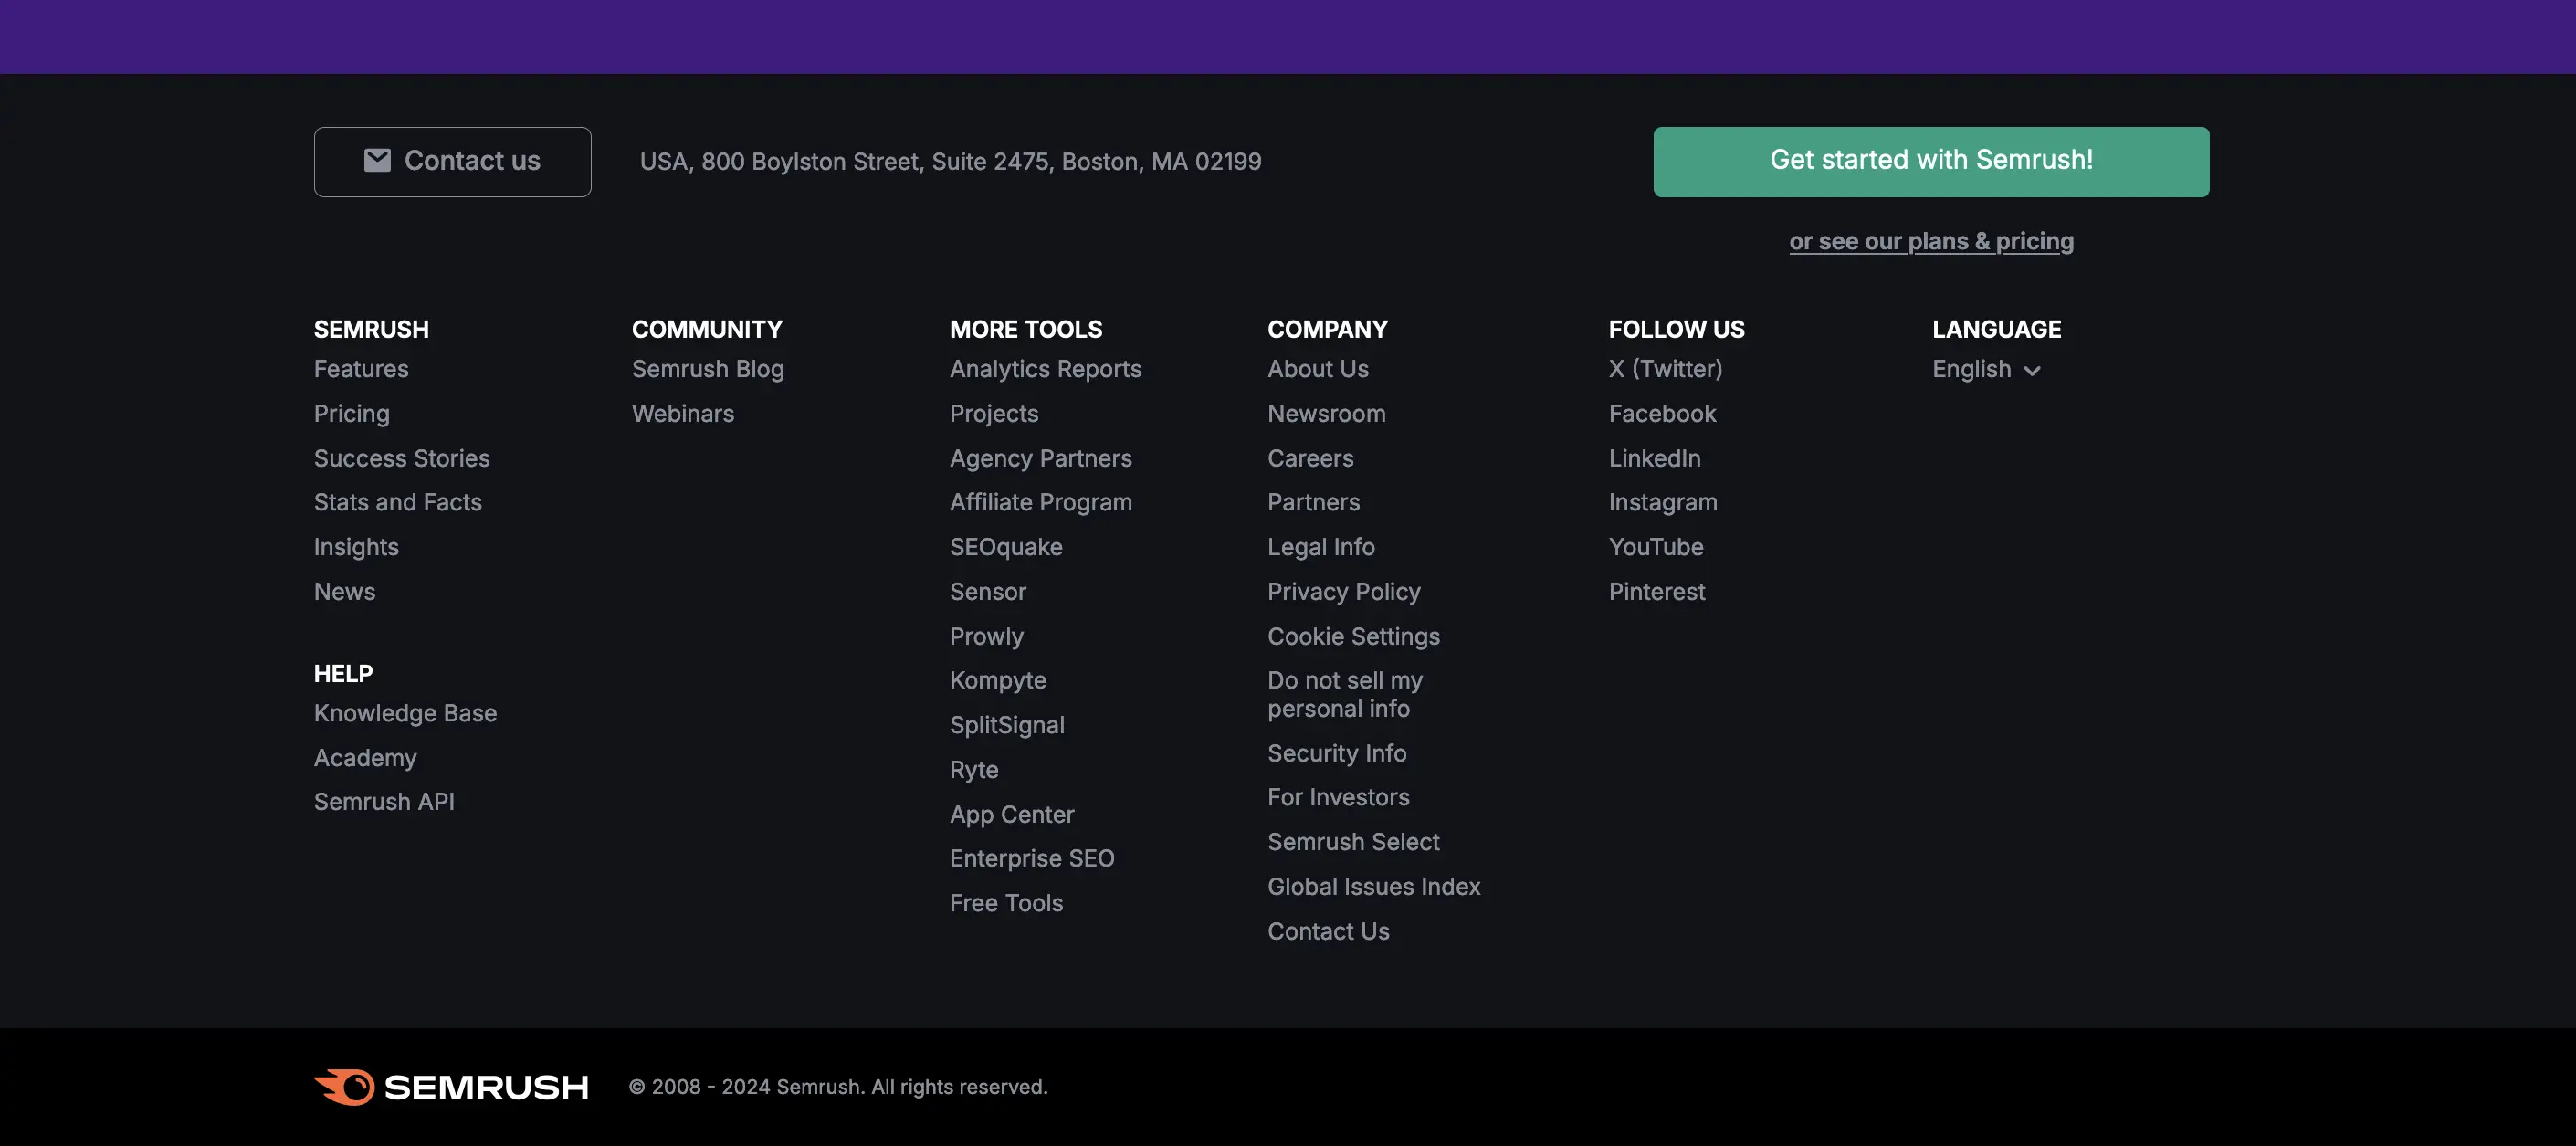Open Free Tools link
Image resolution: width=2576 pixels, height=1146 pixels.
click(x=1006, y=903)
